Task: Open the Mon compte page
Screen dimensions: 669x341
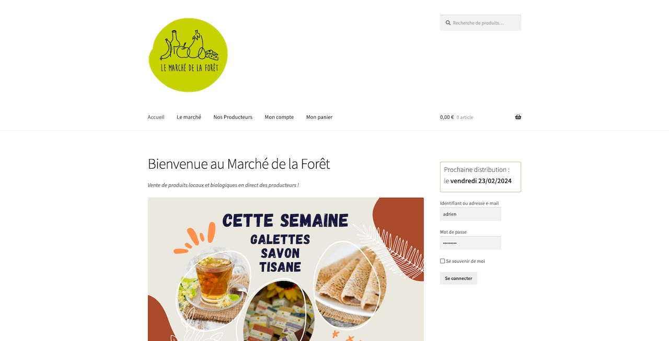Action: click(x=279, y=117)
